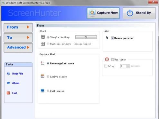
Task: Click the F6 hotkey selector button
Action: point(86,37)
